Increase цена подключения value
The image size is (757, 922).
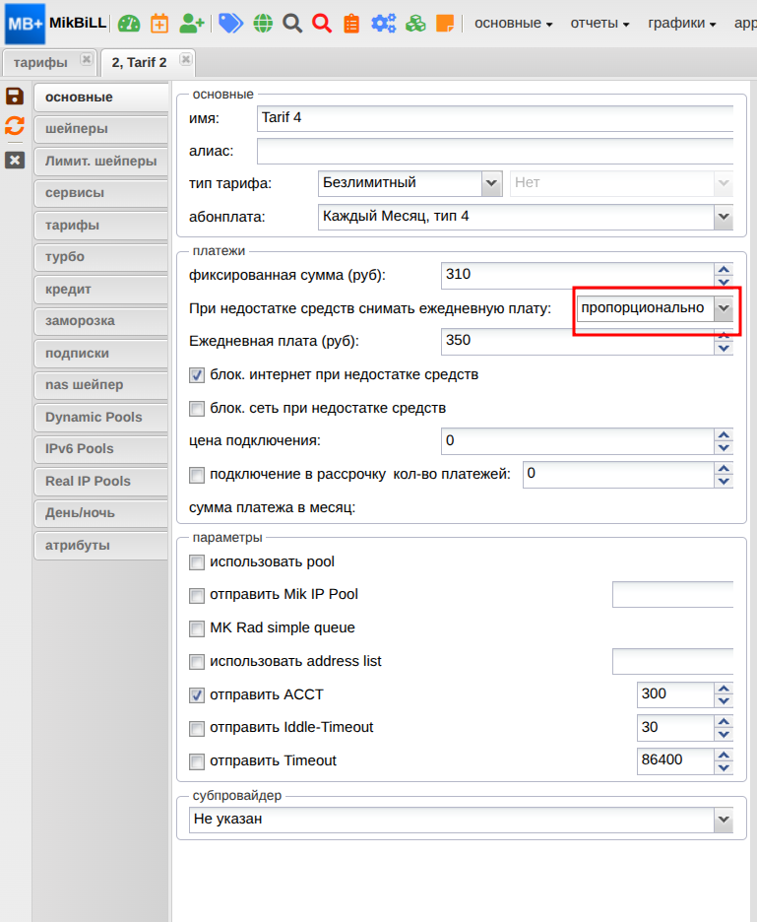(x=724, y=435)
